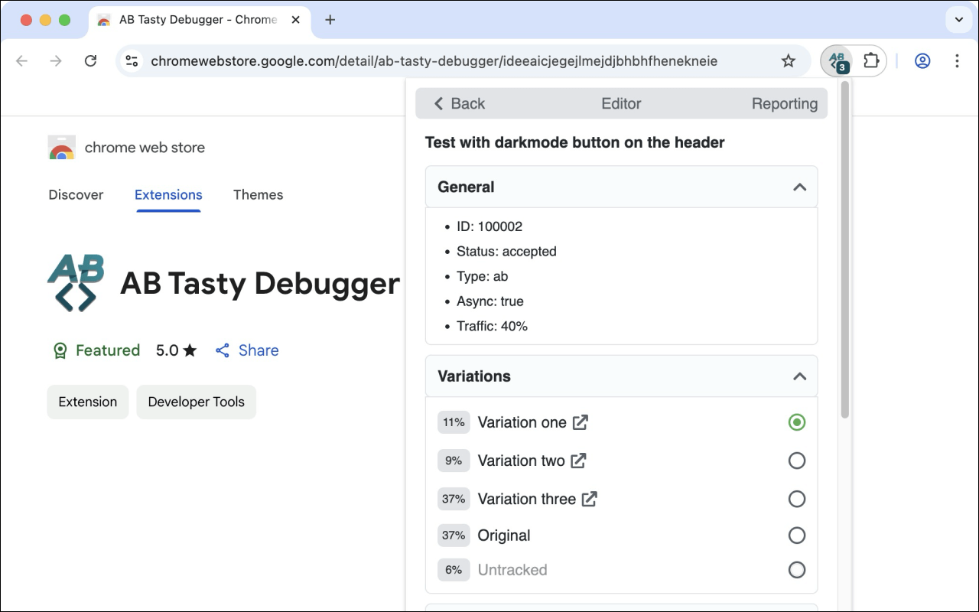This screenshot has width=979, height=612.
Task: Open the Discover tab
Action: (76, 194)
